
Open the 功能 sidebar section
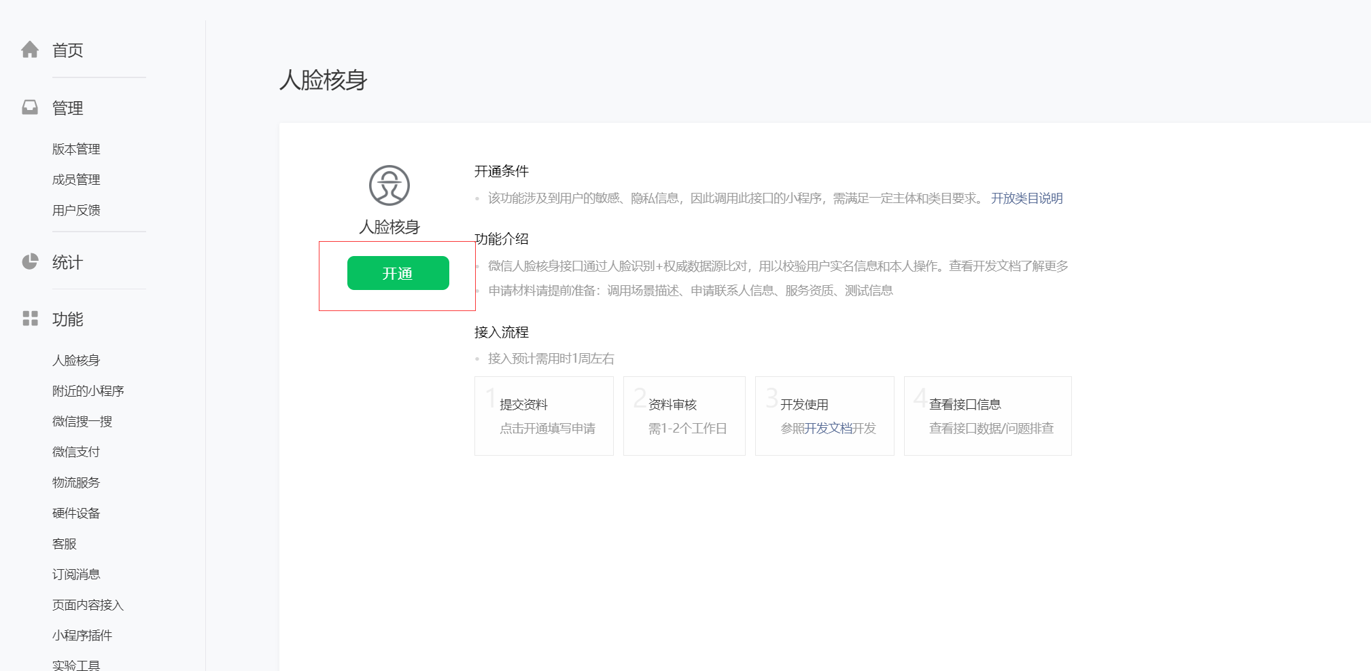click(68, 319)
